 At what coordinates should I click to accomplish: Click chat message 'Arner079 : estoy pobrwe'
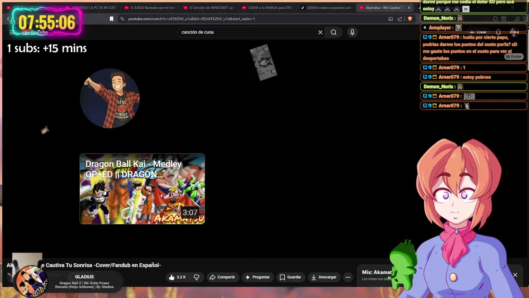pyautogui.click(x=474, y=77)
